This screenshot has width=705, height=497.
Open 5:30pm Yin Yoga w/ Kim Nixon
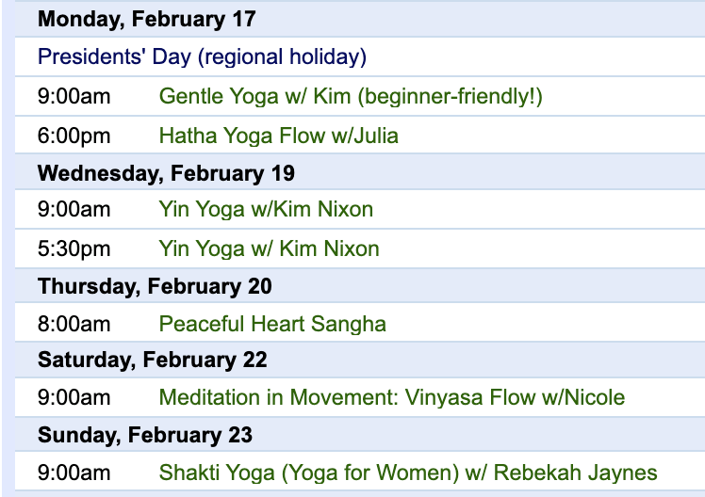270,249
